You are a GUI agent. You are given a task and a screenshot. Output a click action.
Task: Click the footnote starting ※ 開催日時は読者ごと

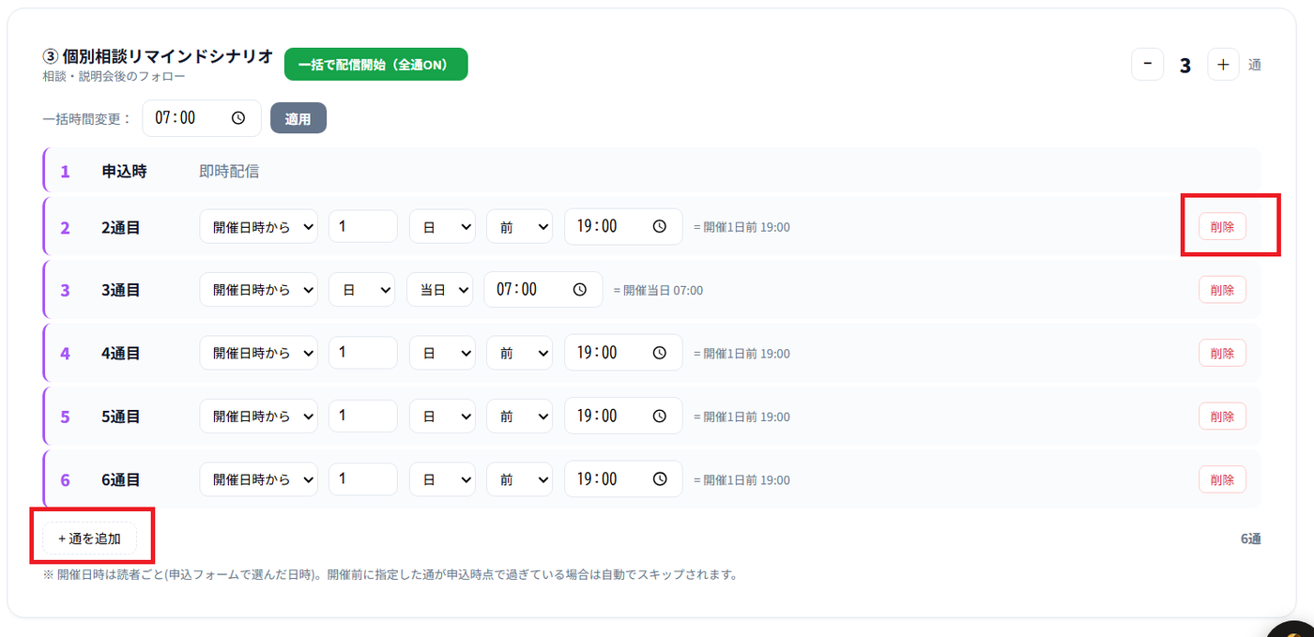click(390, 574)
